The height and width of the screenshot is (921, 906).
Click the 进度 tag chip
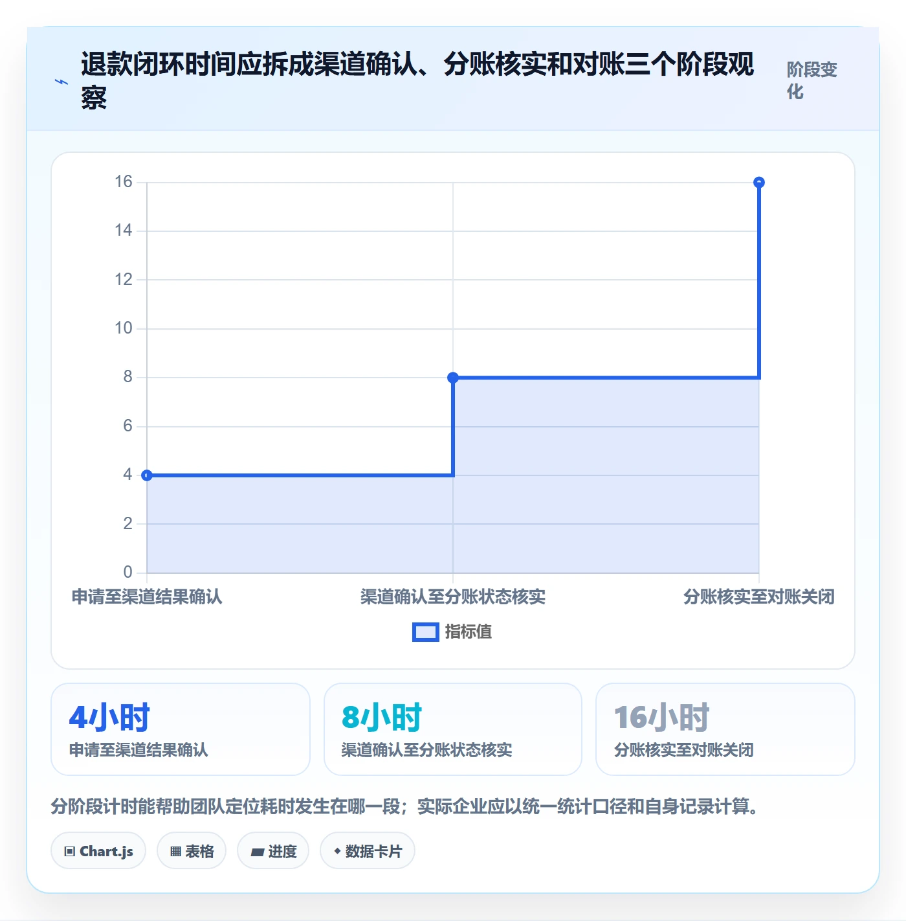click(273, 851)
